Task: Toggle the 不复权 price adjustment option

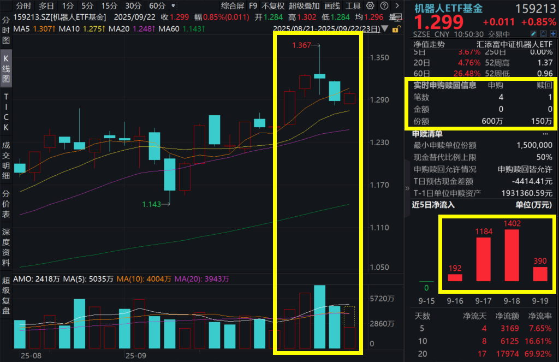Action: [x=273, y=6]
